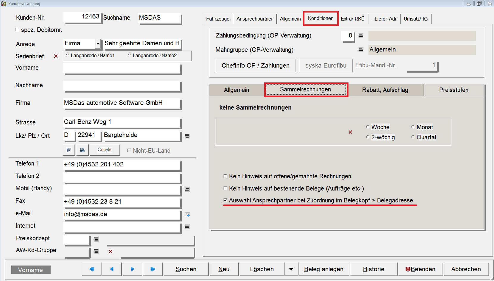This screenshot has width=494, height=281.
Task: Select lower Allgemein sub-tab
Action: pos(237,90)
